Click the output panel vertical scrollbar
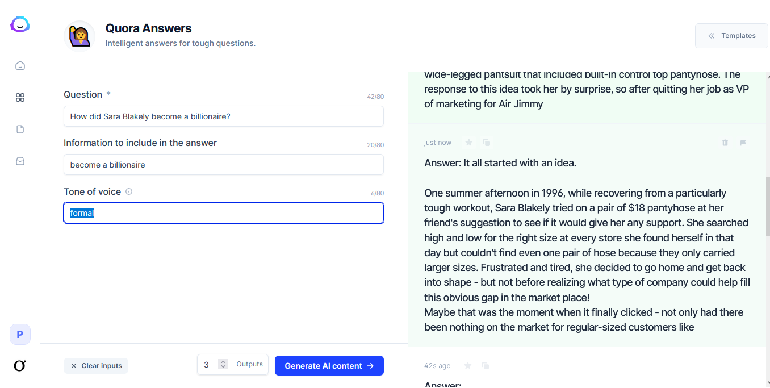Screen dimensions: 770x388 coord(768,207)
